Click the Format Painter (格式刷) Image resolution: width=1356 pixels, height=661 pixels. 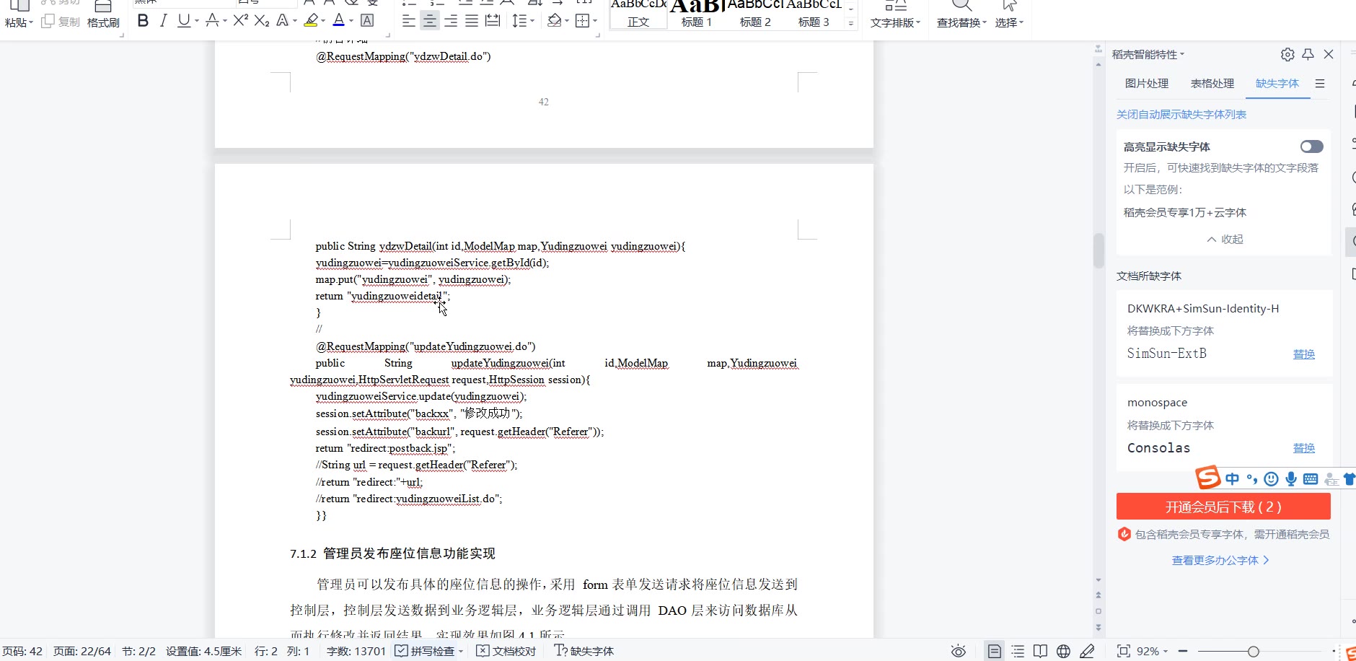(x=103, y=14)
